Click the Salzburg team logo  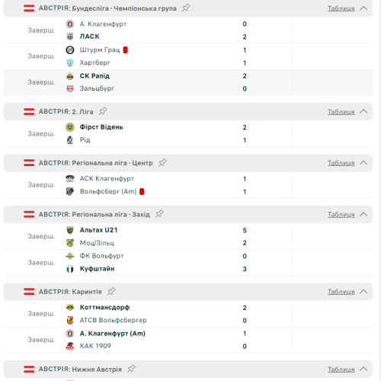coord(70,88)
